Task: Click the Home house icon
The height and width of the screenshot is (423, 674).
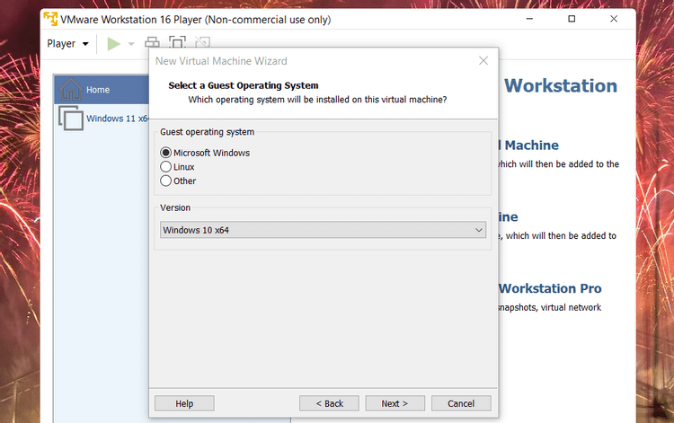Action: [70, 89]
